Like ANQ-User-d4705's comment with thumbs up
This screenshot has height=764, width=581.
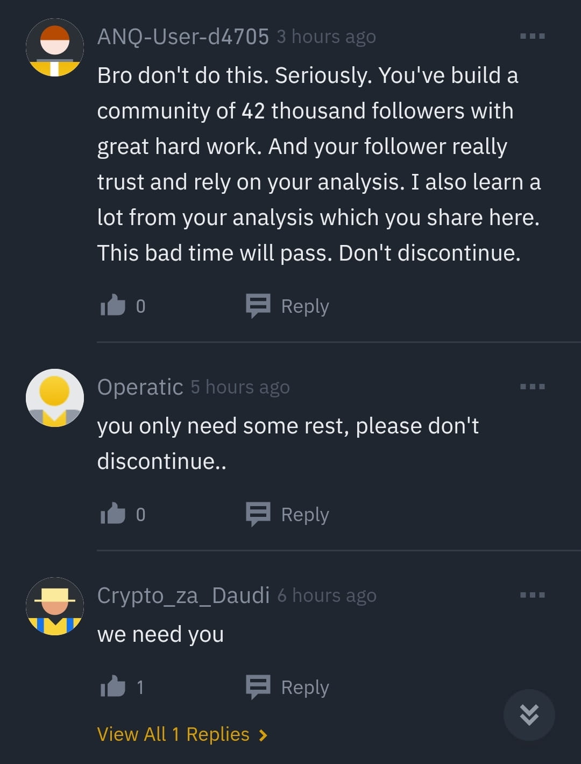click(x=113, y=305)
